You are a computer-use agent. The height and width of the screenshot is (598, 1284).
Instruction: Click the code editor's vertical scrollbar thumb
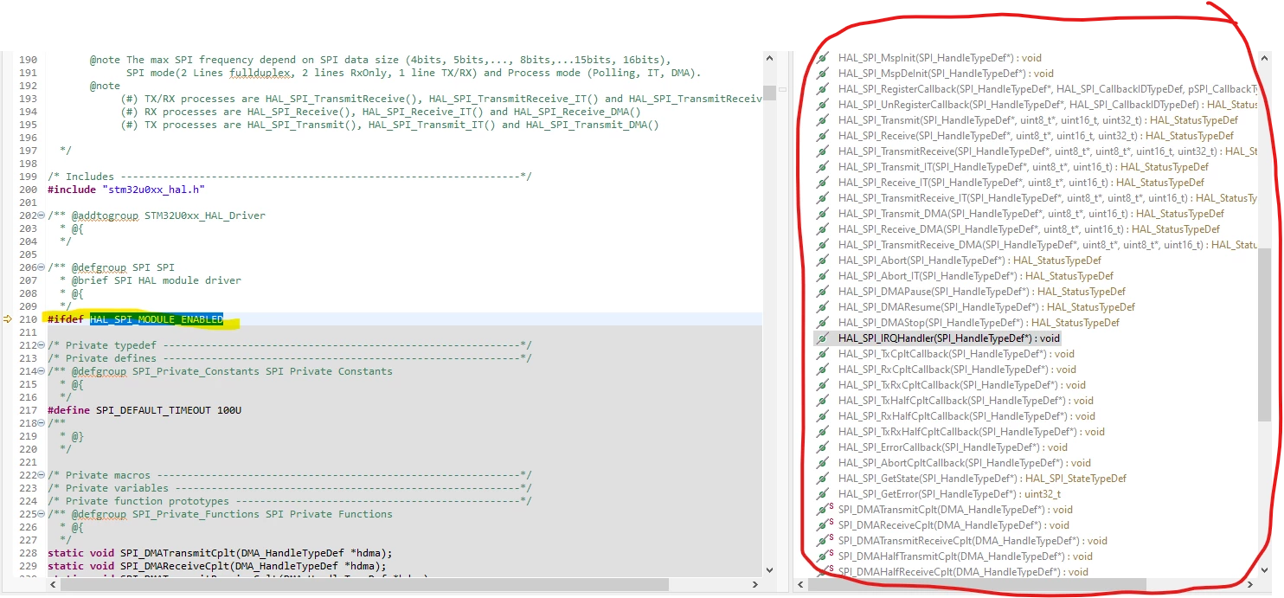[769, 92]
